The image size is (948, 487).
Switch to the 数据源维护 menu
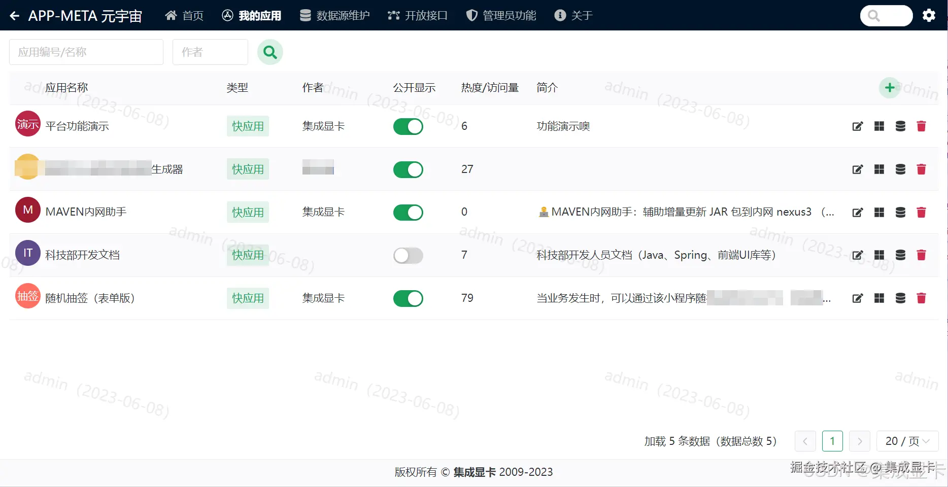coord(334,15)
